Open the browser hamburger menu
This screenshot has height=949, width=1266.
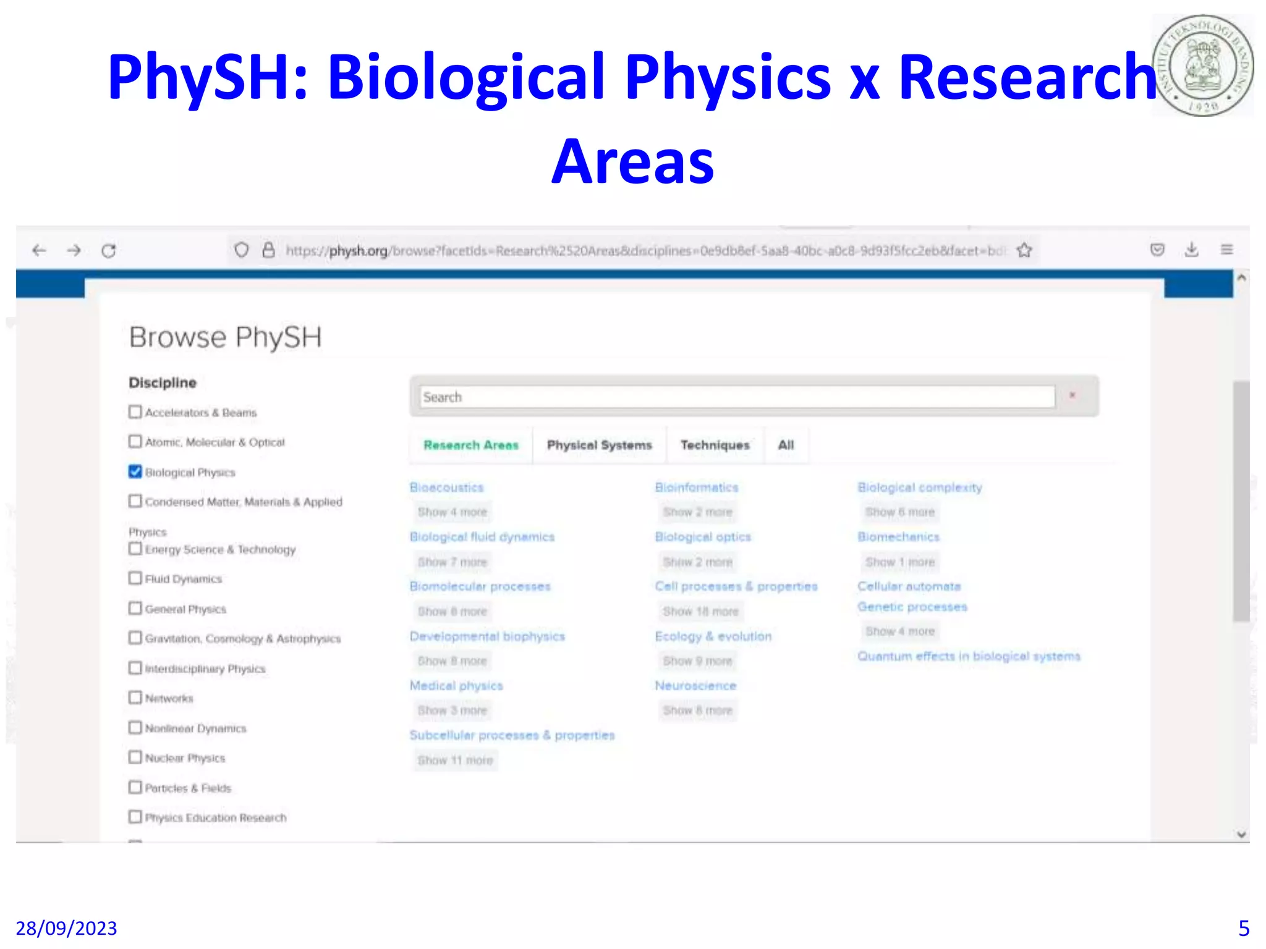point(1227,250)
